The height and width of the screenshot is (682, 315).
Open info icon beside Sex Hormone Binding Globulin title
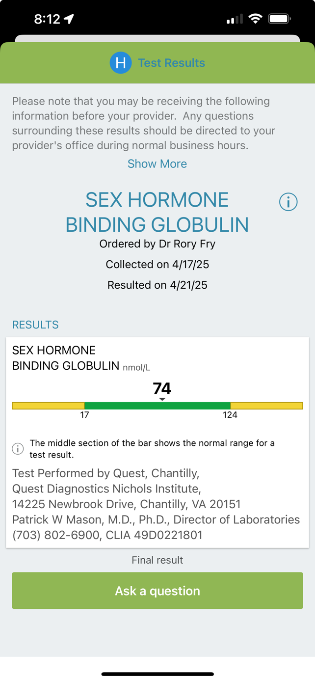pyautogui.click(x=288, y=202)
